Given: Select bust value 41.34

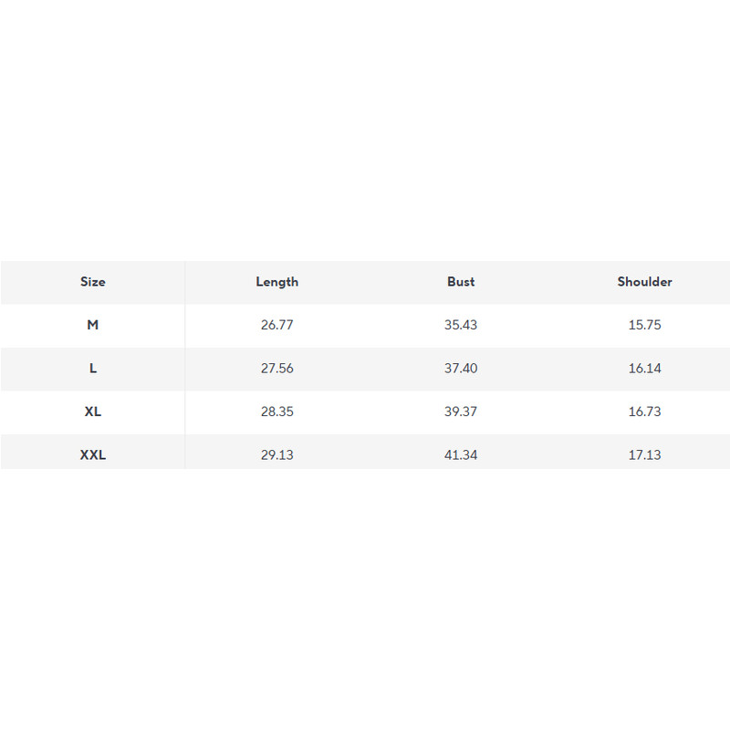Looking at the screenshot, I should [x=461, y=454].
